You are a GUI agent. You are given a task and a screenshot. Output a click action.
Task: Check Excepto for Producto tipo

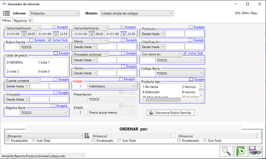click(191, 79)
